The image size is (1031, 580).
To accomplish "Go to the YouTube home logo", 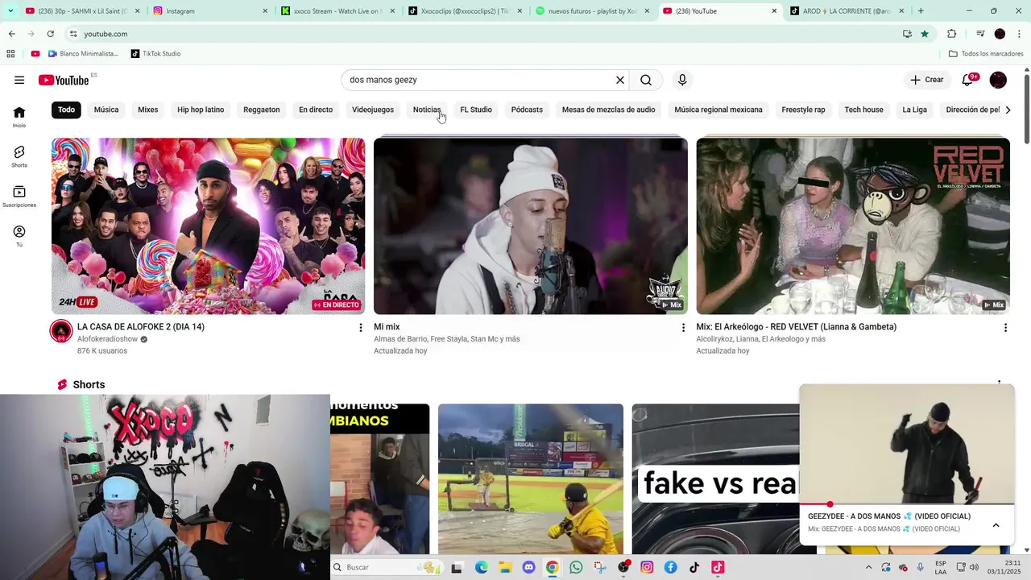I will click(x=64, y=80).
